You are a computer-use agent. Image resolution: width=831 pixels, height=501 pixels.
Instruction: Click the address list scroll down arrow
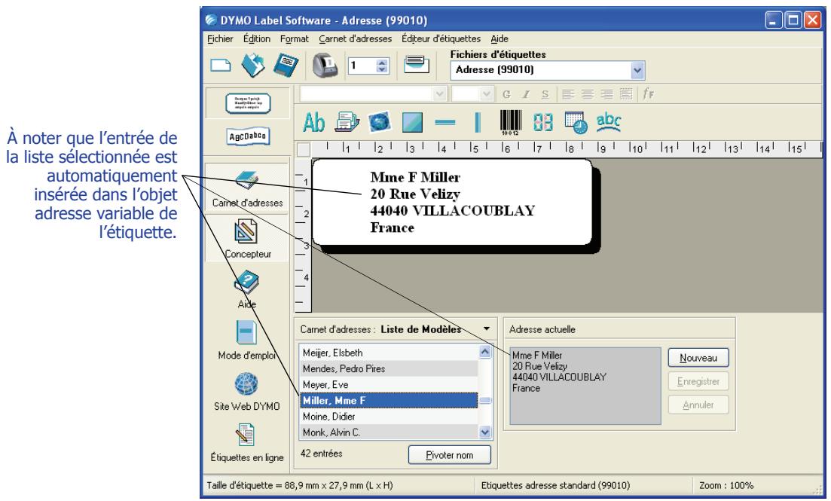click(x=485, y=432)
